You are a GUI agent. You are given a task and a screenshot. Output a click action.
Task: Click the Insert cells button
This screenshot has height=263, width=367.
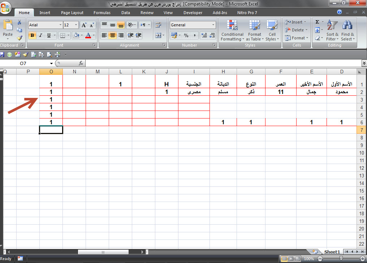pos(295,22)
